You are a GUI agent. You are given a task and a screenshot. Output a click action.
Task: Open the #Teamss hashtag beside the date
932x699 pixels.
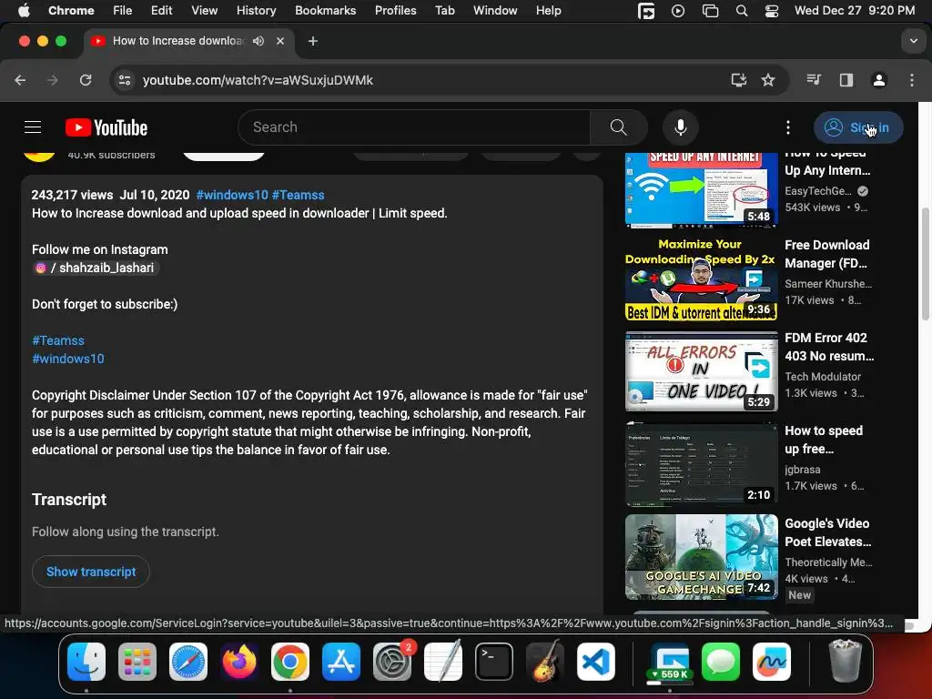pos(298,195)
